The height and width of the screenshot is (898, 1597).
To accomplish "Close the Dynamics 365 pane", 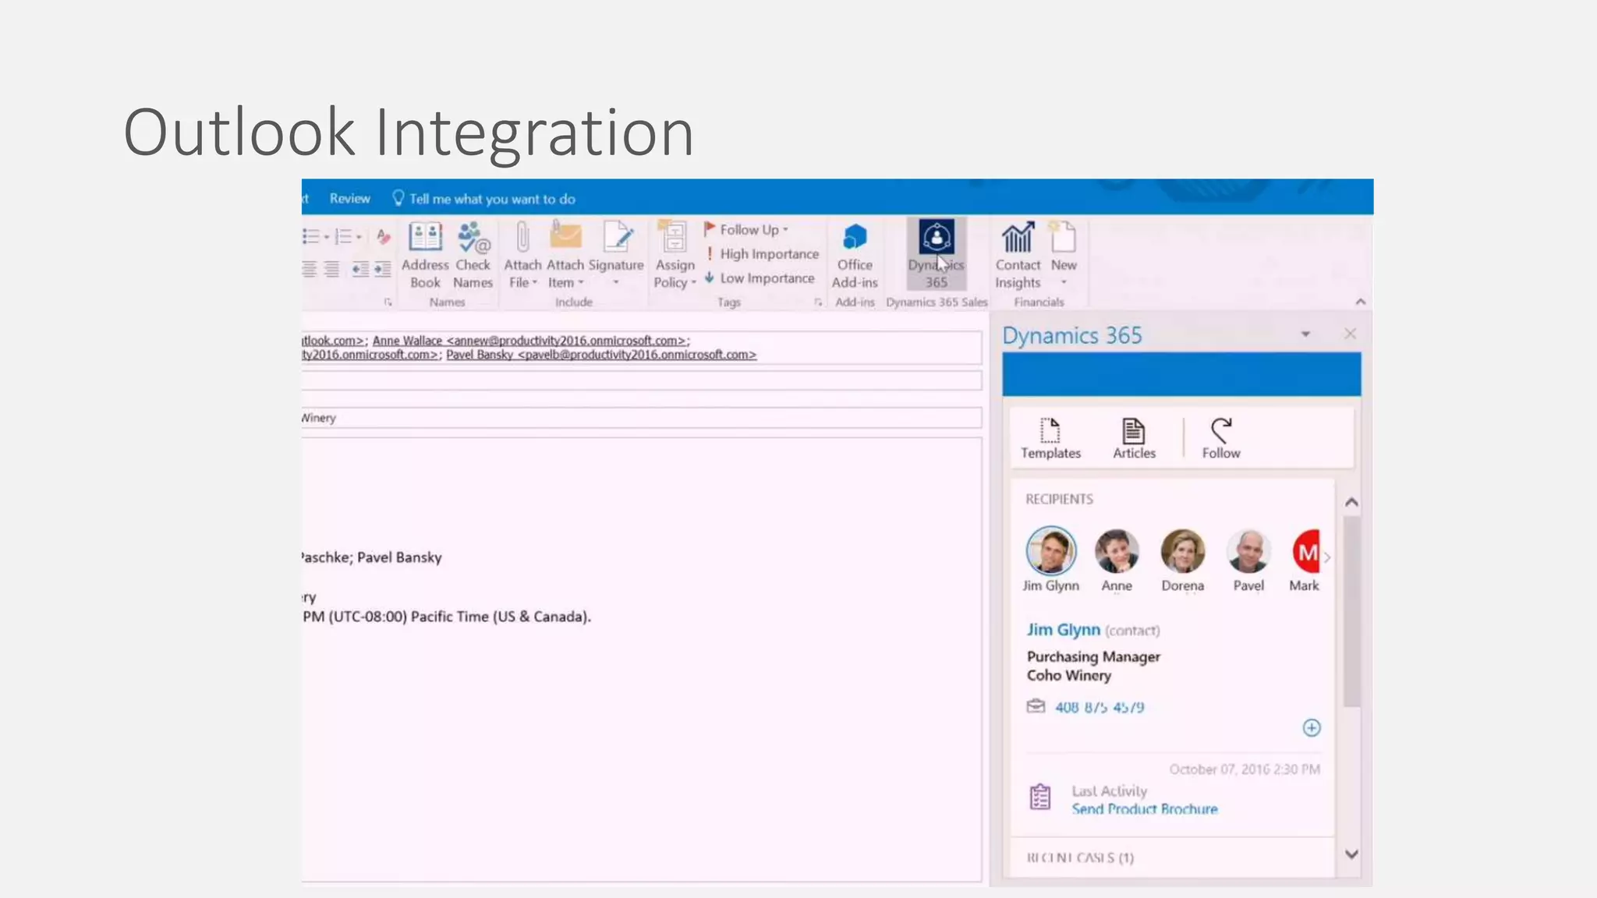I will [x=1350, y=334].
